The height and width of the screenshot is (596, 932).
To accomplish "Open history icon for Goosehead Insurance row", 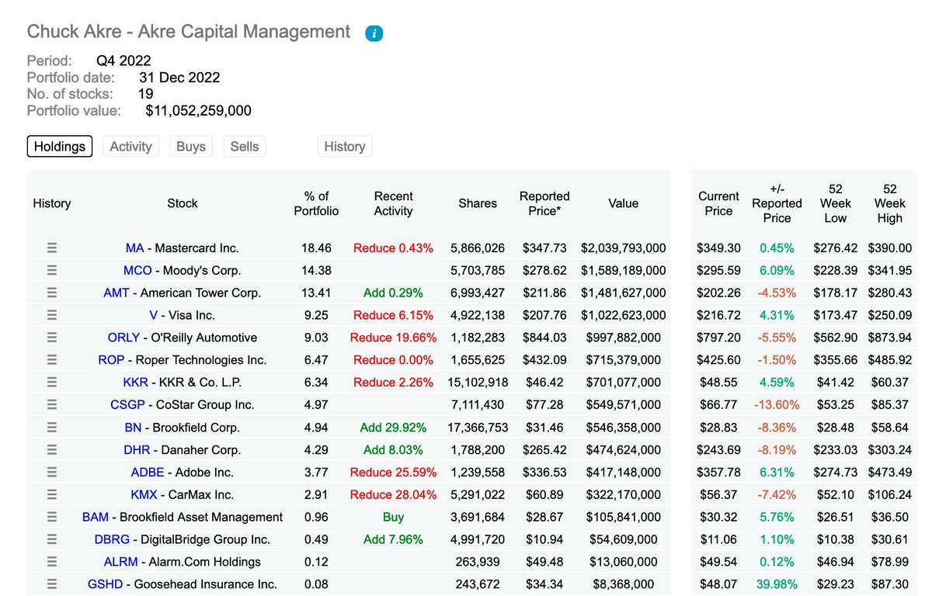I will (52, 584).
